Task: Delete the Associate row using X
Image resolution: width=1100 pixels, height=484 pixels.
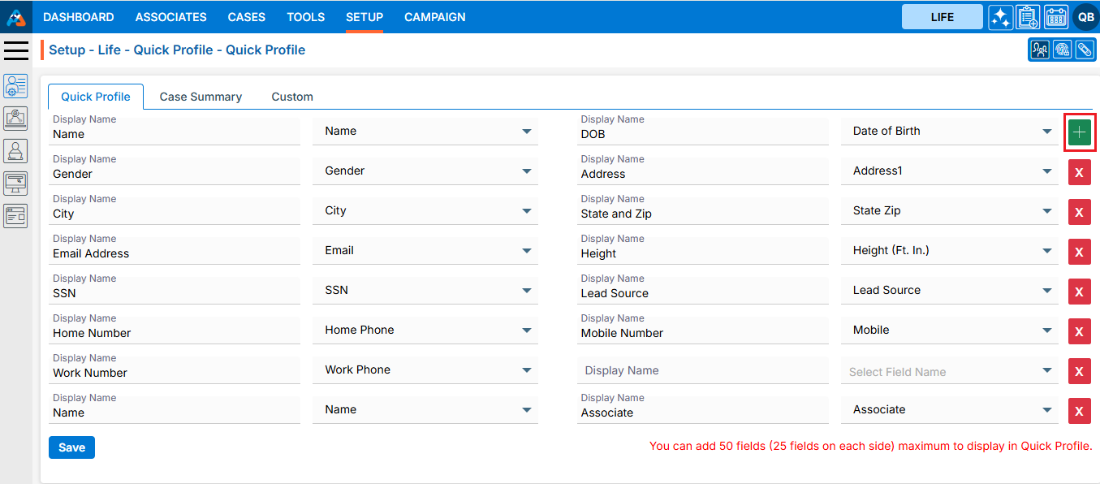Action: click(x=1079, y=411)
